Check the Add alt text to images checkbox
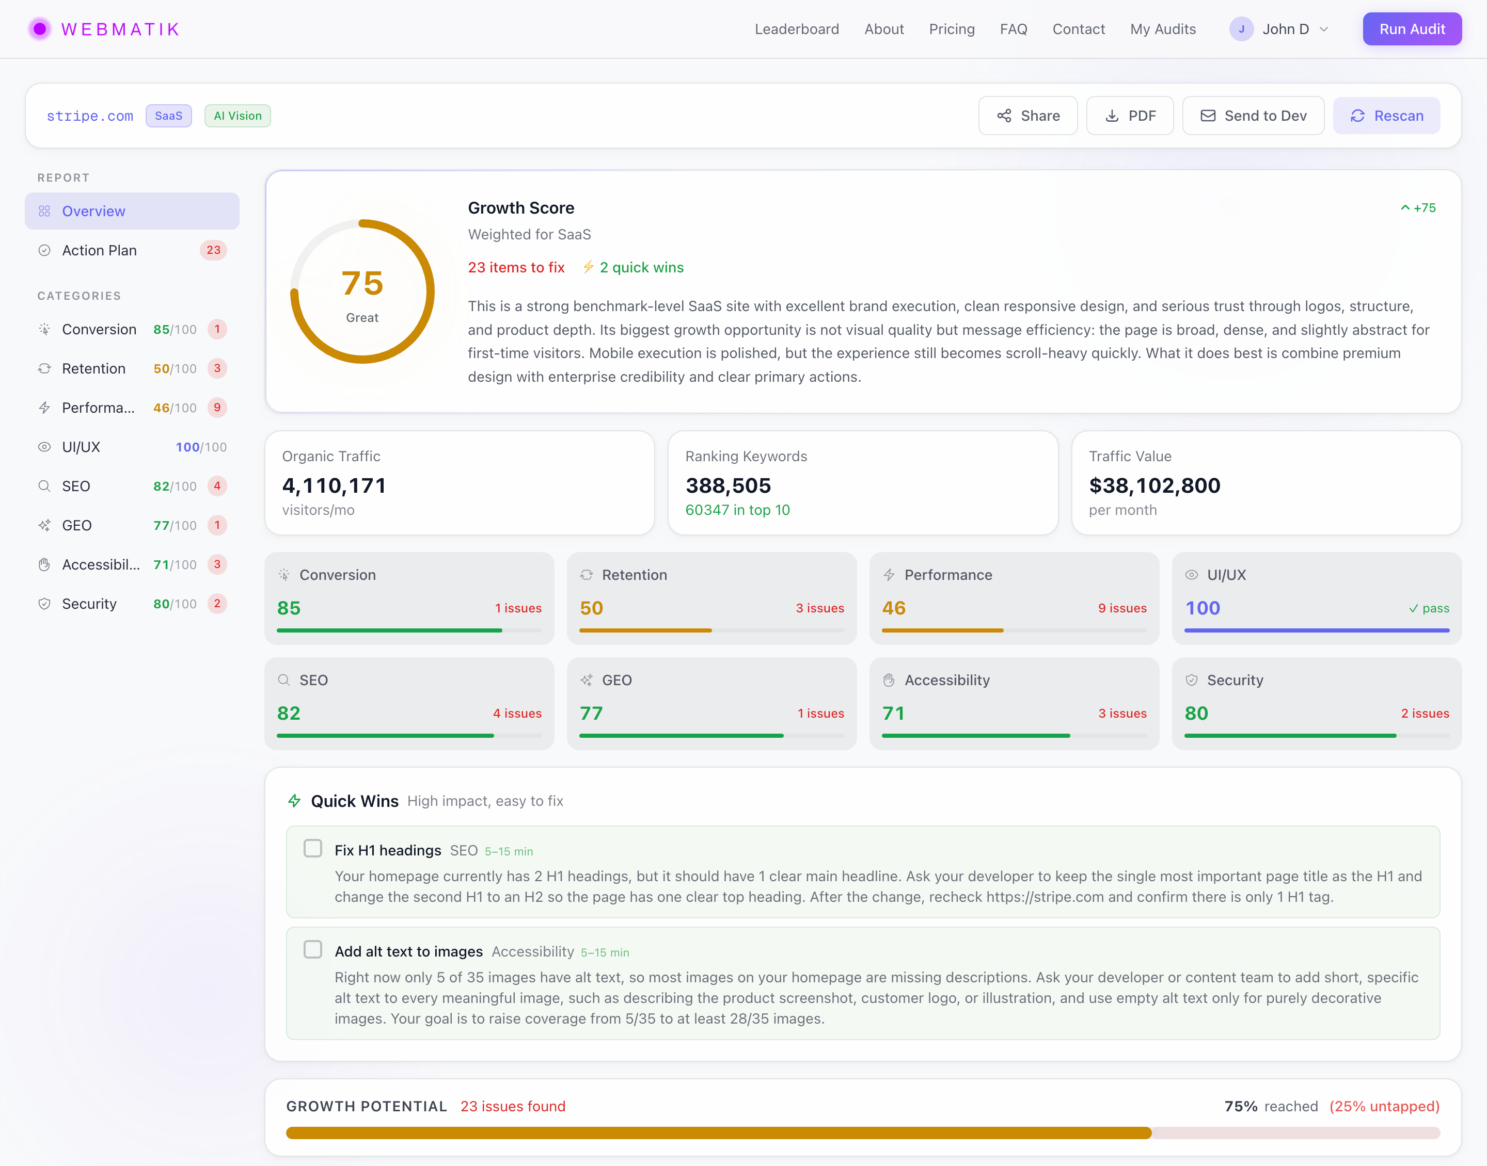Viewport: 1487px width, 1166px height. (x=313, y=950)
